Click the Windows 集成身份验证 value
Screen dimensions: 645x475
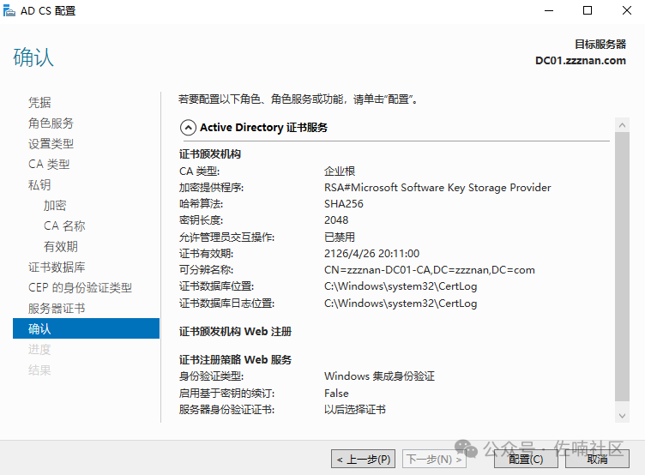(x=379, y=376)
